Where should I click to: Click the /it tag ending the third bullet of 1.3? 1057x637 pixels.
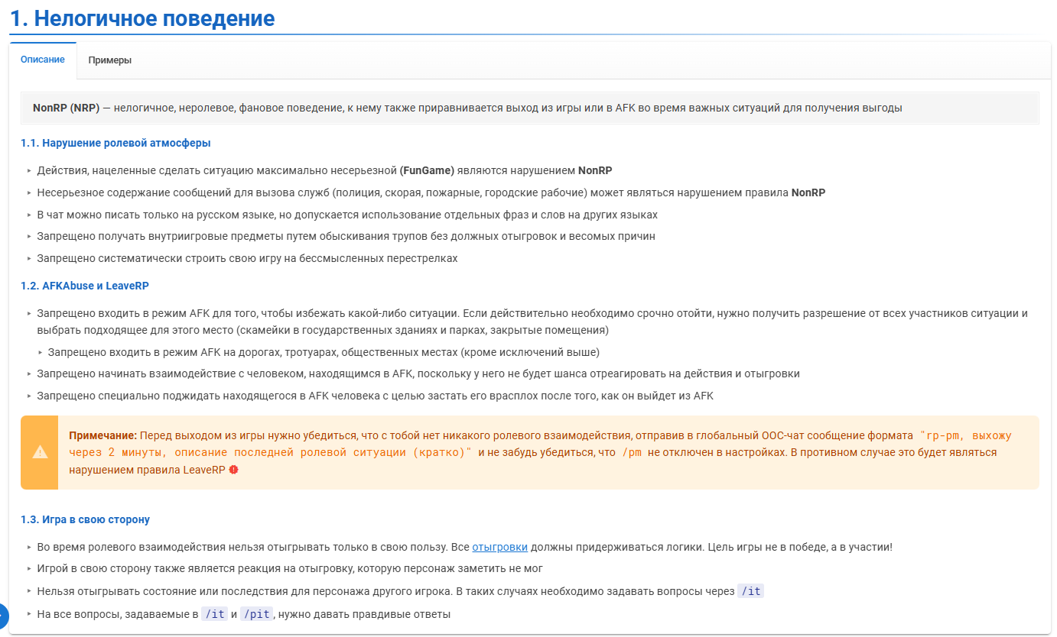[750, 591]
